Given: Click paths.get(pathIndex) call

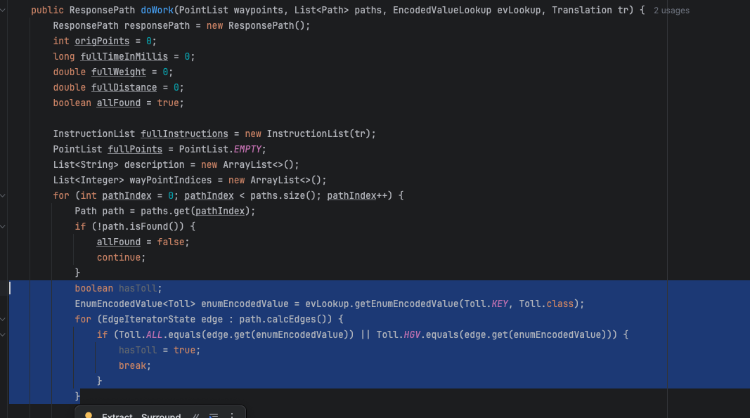Looking at the screenshot, I should (x=195, y=211).
